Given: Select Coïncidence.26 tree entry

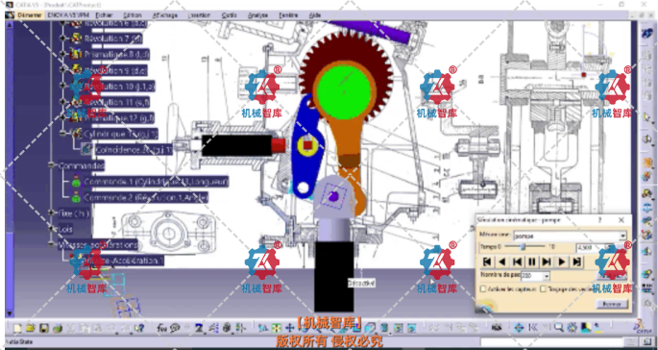Looking at the screenshot, I should click(134, 150).
